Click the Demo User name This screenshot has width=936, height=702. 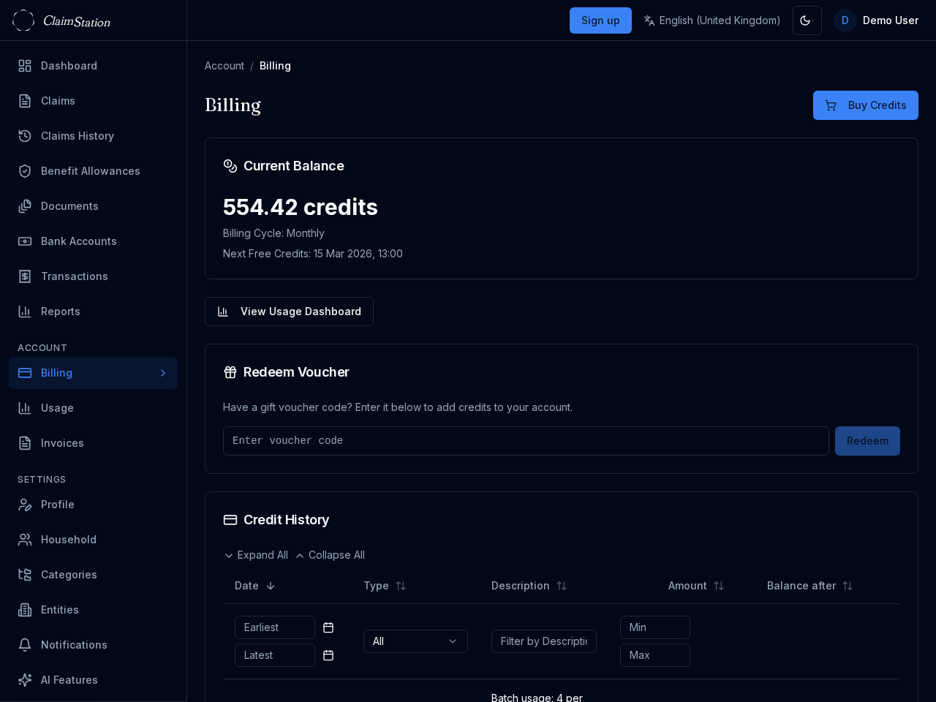click(x=891, y=20)
